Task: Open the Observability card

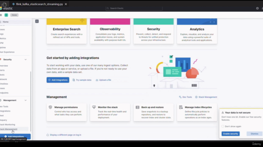Action: pos(110,31)
